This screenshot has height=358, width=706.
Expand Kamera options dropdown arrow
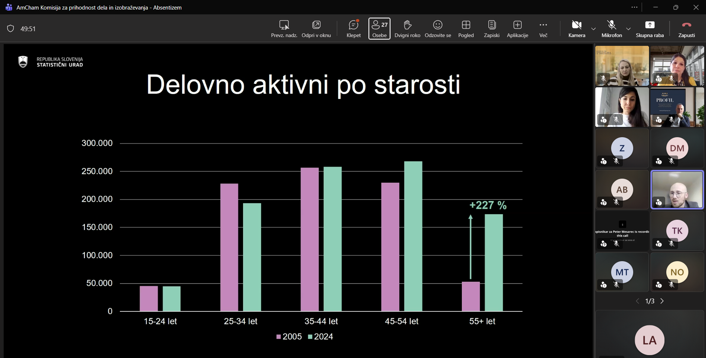point(593,29)
